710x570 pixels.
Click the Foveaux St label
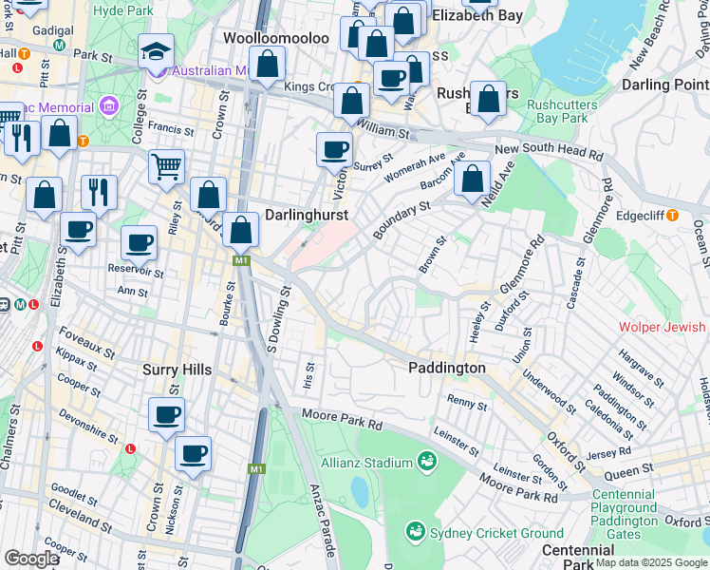pyautogui.click(x=86, y=343)
